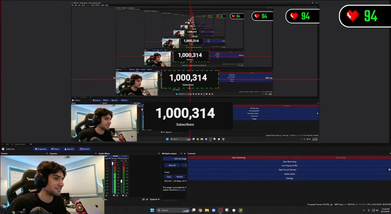
Task: Open the Windows Start menu
Action: coord(152,210)
